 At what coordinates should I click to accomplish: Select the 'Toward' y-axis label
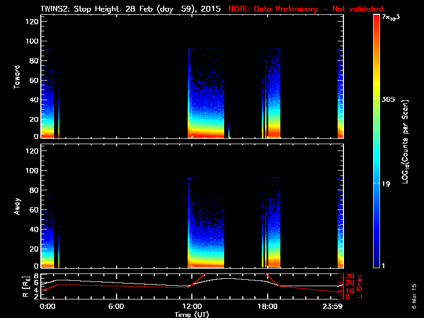pos(17,77)
